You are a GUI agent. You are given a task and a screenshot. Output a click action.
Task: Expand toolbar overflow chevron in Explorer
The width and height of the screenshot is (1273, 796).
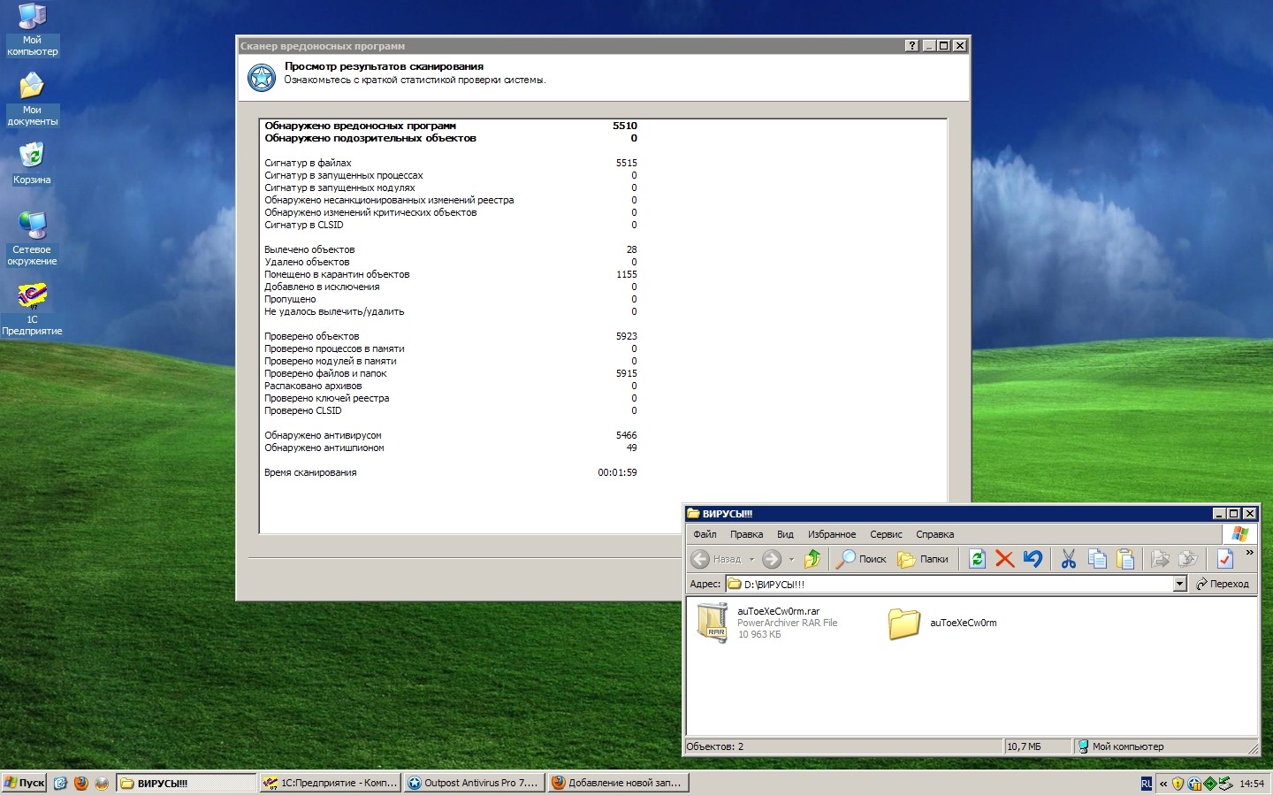point(1249,553)
